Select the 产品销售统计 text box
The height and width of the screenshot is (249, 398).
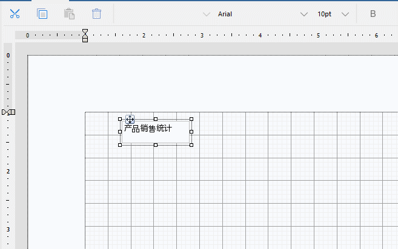[x=156, y=133]
